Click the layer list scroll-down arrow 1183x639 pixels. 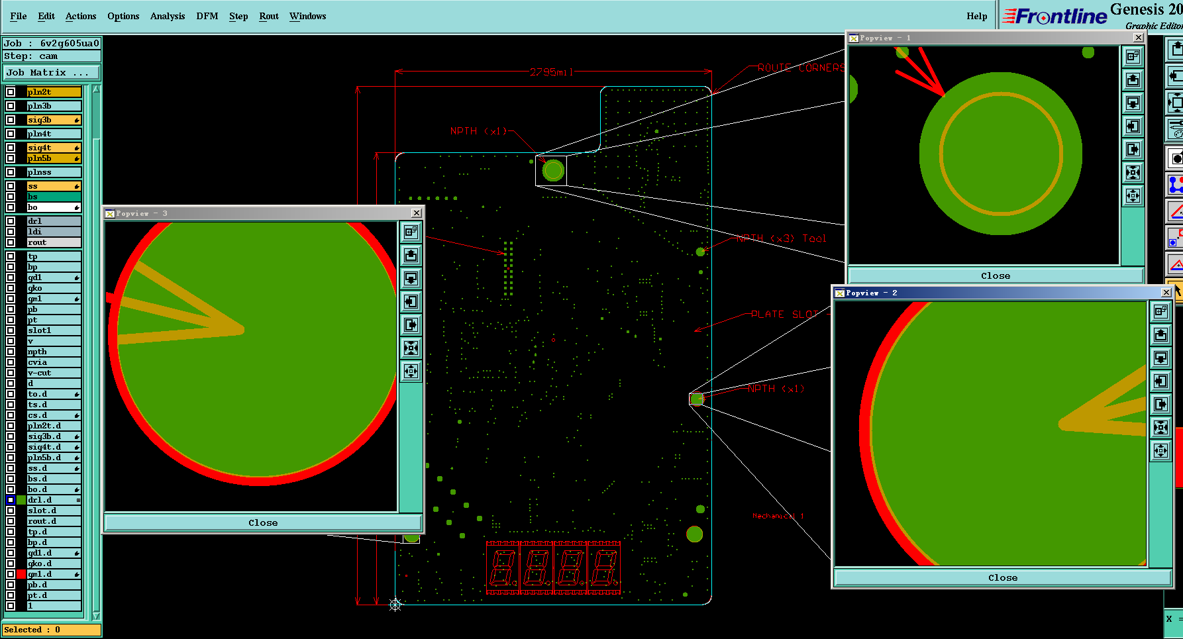pyautogui.click(x=96, y=615)
